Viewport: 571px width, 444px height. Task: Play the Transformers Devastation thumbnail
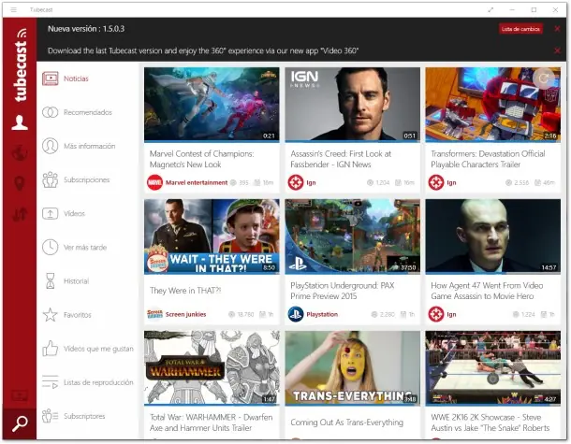point(493,105)
